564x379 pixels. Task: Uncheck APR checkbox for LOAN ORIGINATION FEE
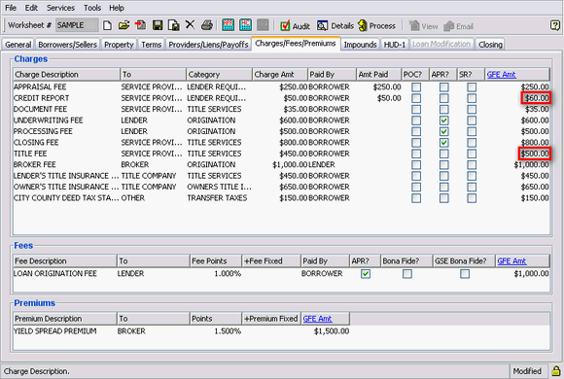pos(366,274)
